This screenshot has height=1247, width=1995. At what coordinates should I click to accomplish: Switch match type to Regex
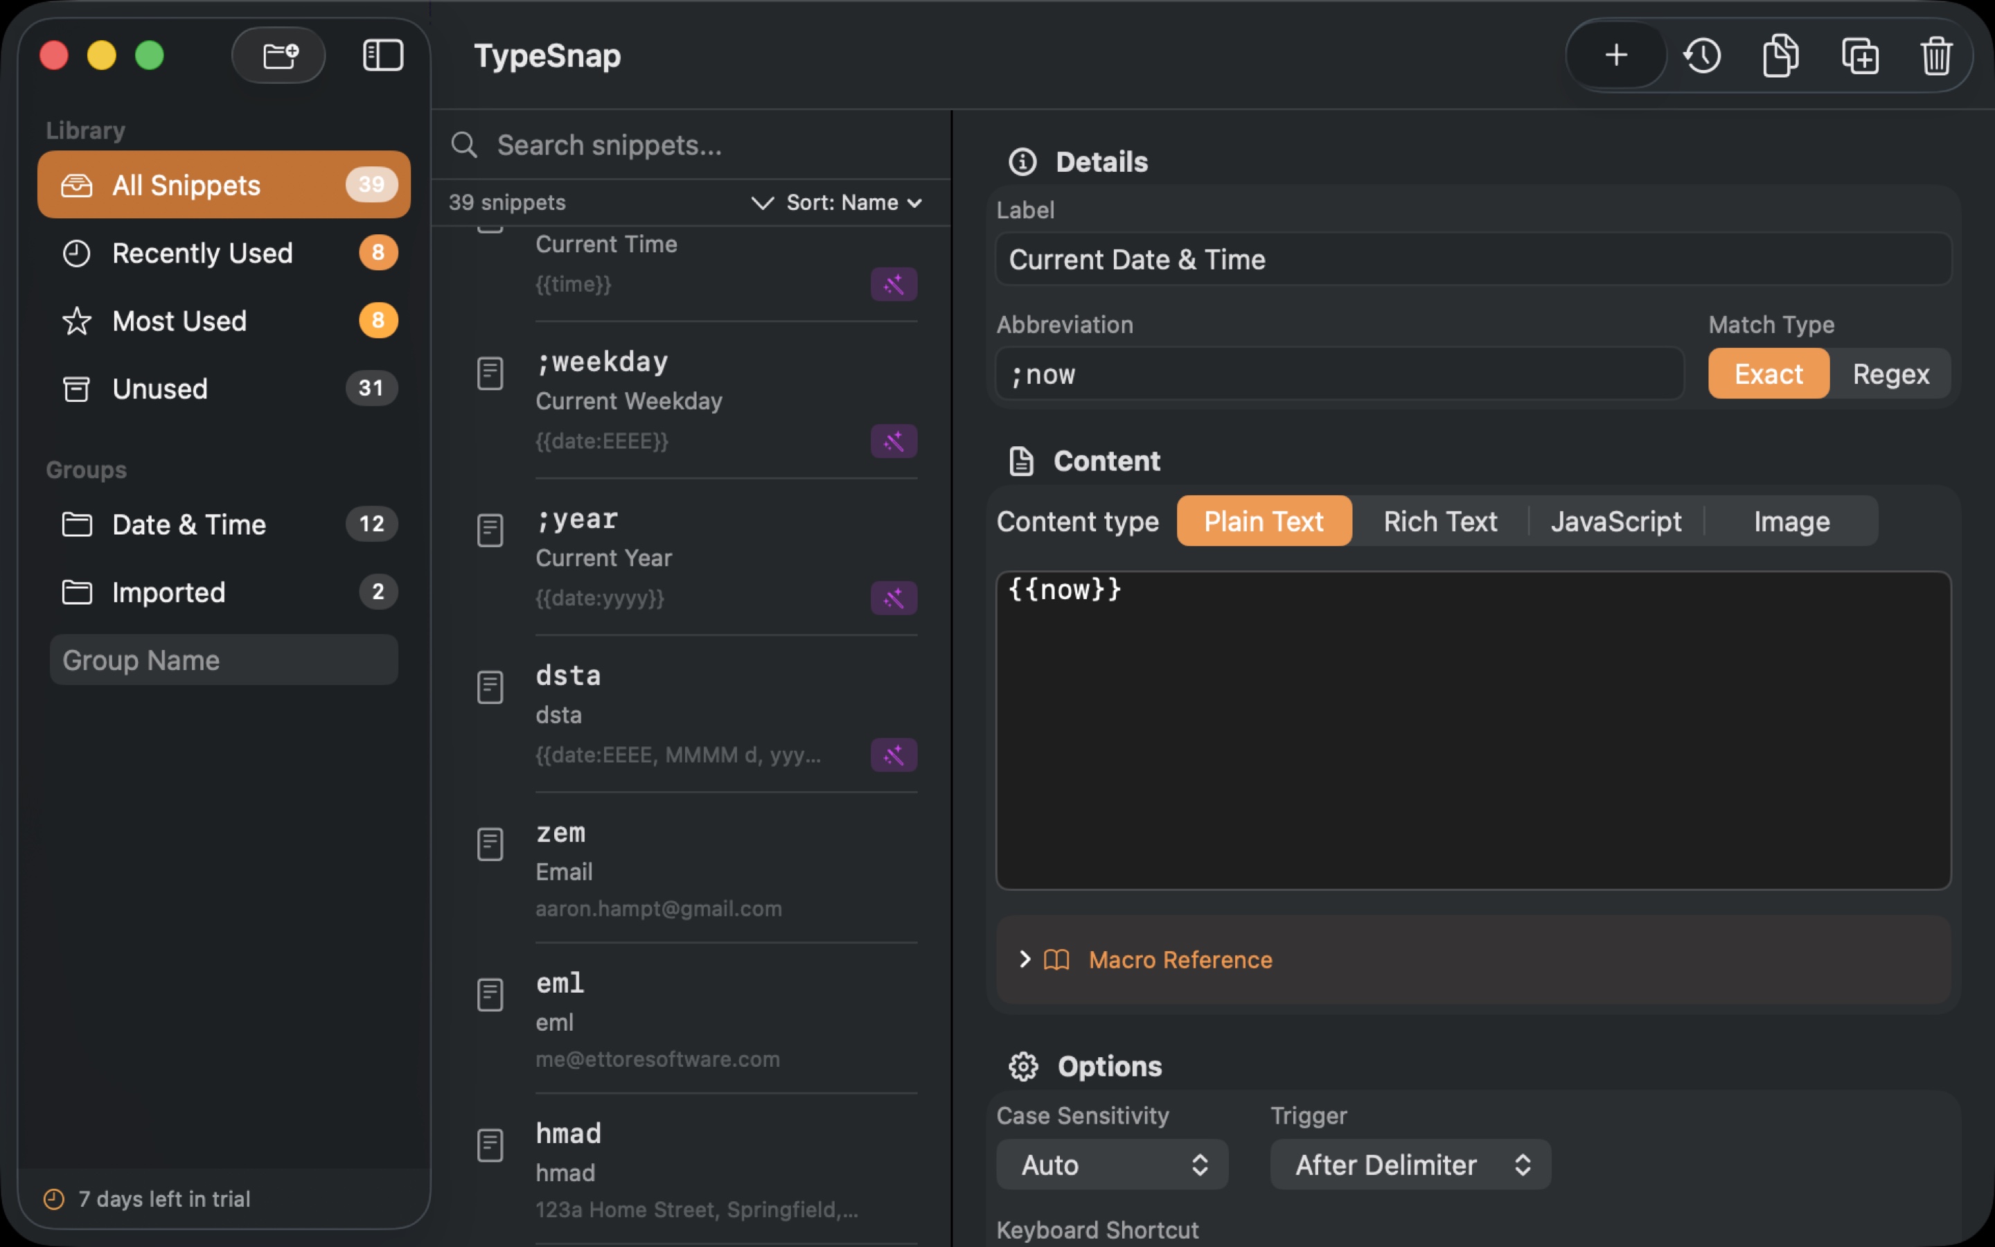(1890, 374)
